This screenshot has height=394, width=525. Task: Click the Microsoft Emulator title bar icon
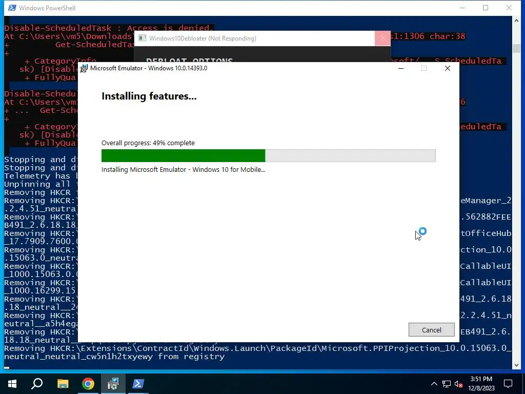pos(84,68)
